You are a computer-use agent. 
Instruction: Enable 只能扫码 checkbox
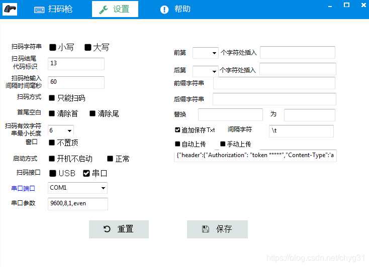52,98
